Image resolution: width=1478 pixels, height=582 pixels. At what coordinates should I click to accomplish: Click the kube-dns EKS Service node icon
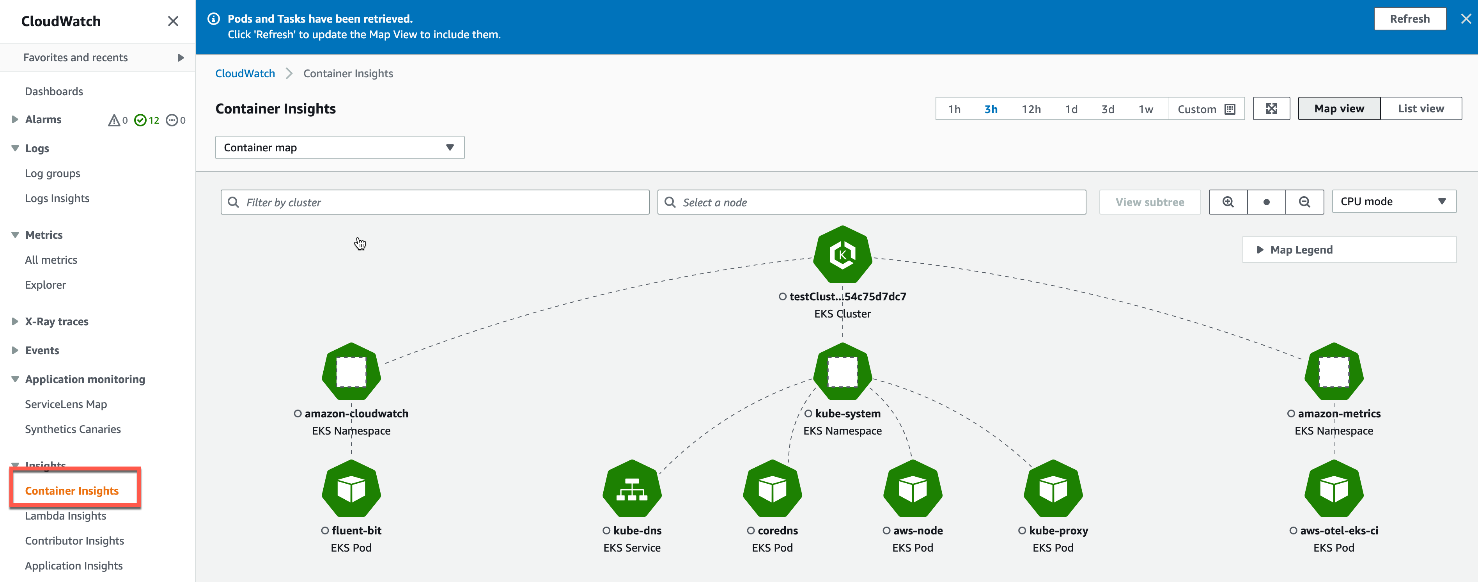coord(632,489)
